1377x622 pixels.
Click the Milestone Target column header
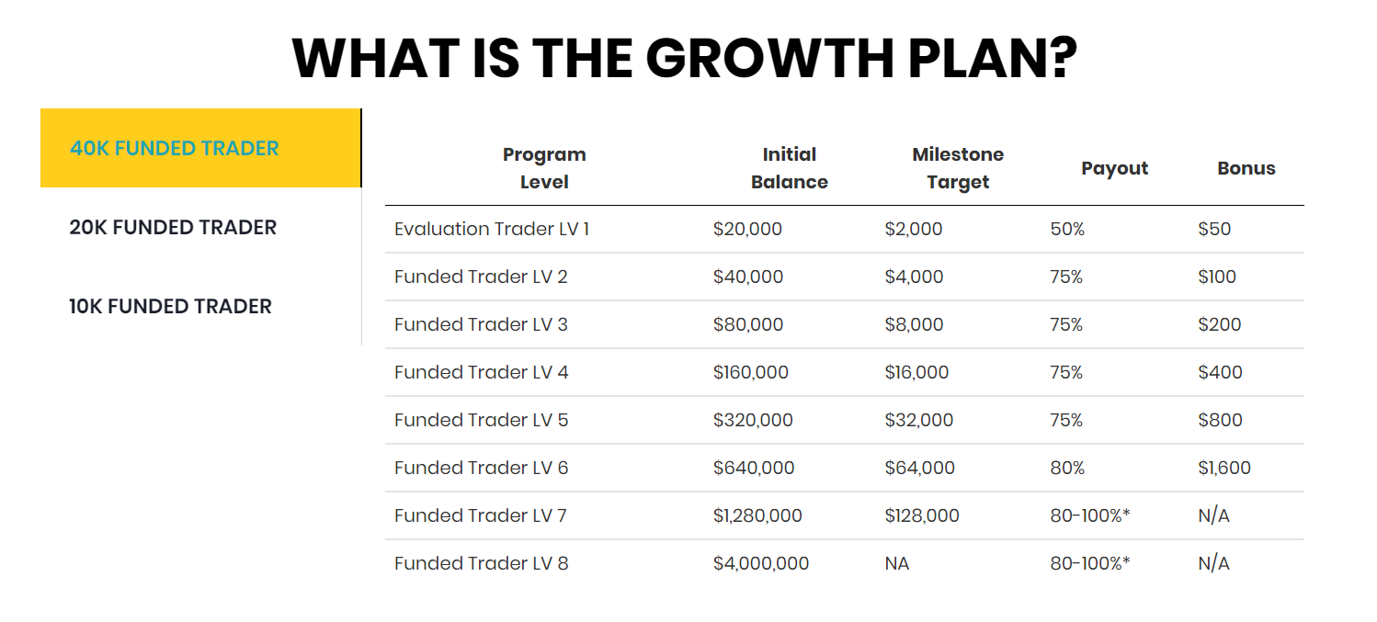point(958,168)
